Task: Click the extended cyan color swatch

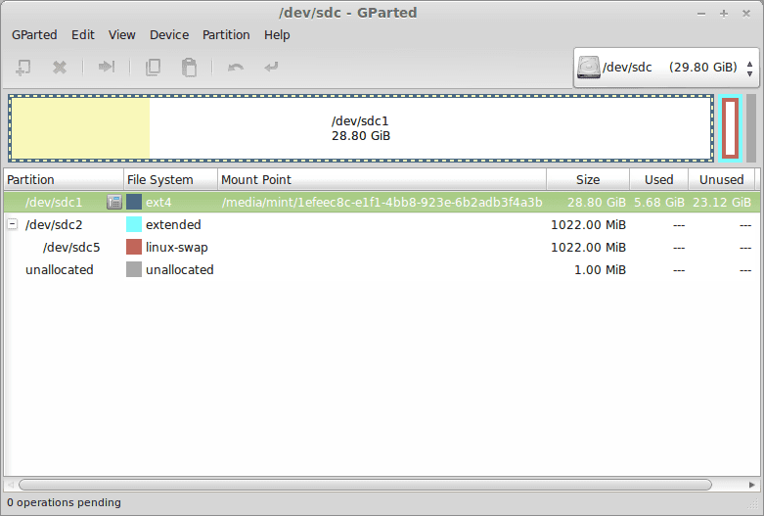Action: coord(134,224)
